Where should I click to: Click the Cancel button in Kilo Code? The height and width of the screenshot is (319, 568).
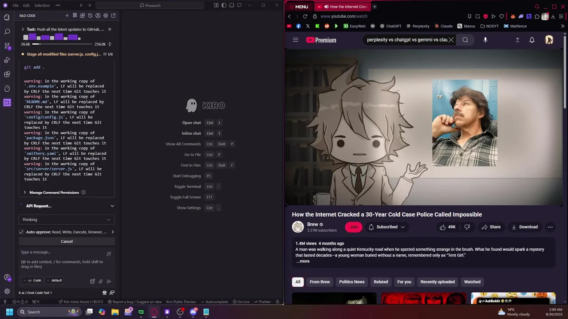[x=67, y=241]
